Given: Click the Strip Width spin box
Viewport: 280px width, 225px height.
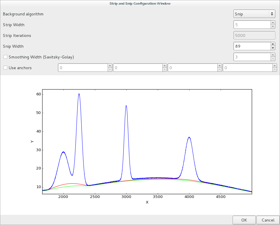Looking at the screenshot, I should (x=252, y=25).
